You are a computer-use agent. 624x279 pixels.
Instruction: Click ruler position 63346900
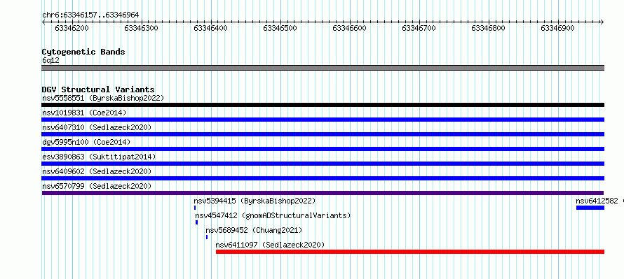point(558,28)
